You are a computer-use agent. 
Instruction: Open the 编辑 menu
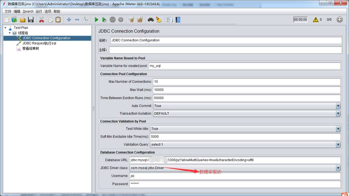point(17,11)
